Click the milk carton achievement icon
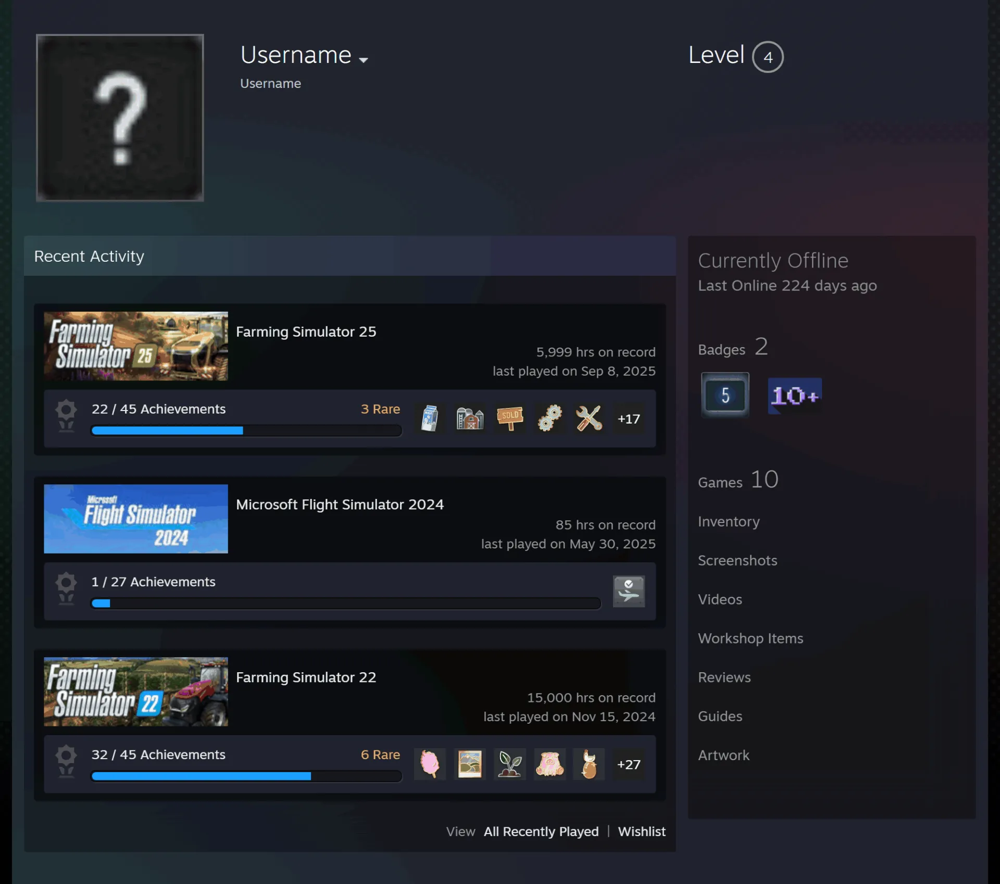1000x884 pixels. coord(430,418)
